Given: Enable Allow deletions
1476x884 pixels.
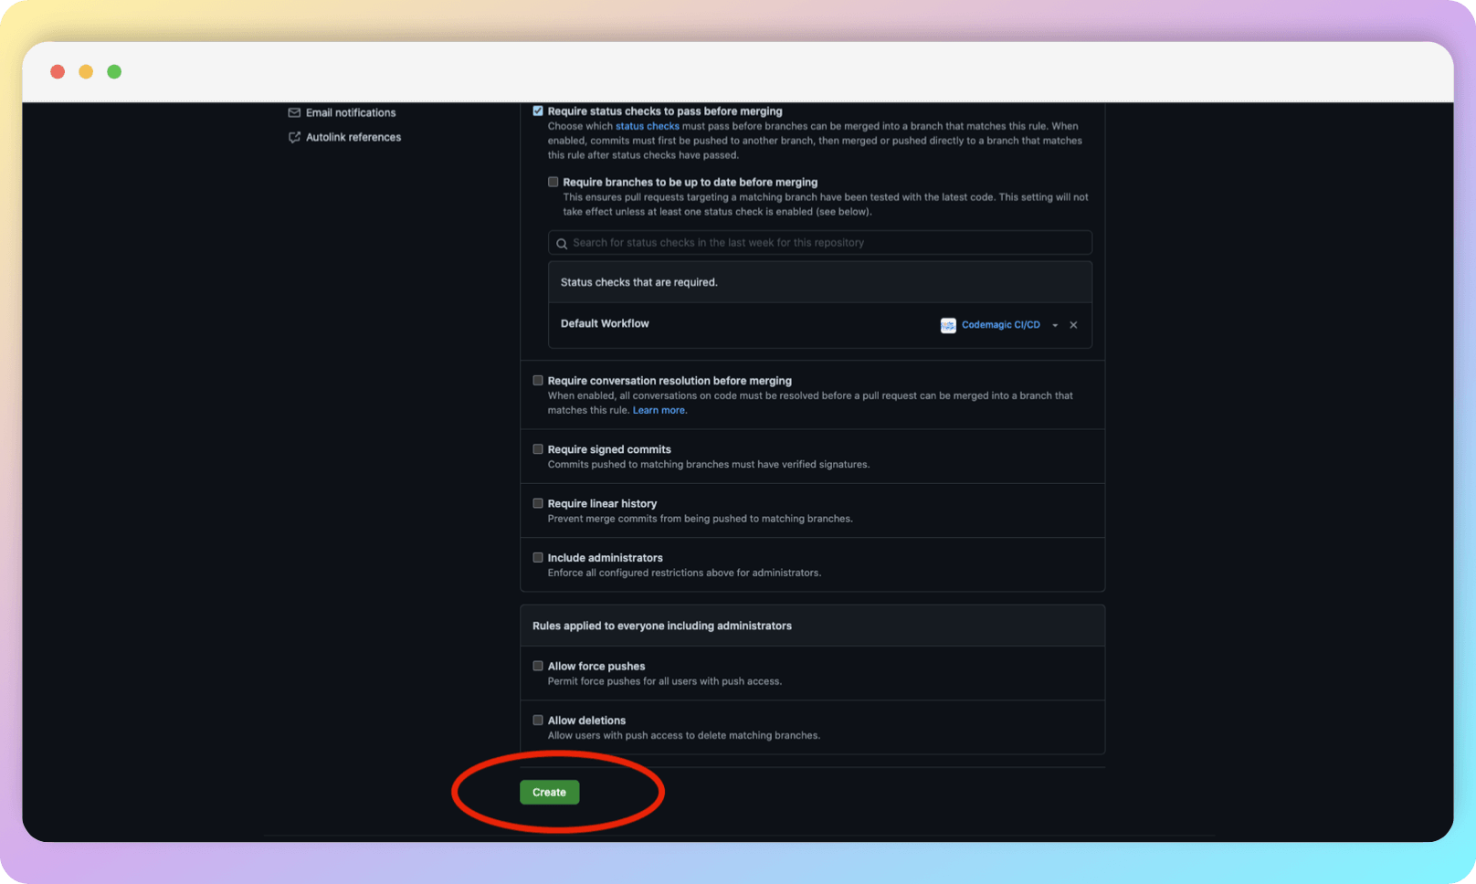Looking at the screenshot, I should [x=538, y=720].
